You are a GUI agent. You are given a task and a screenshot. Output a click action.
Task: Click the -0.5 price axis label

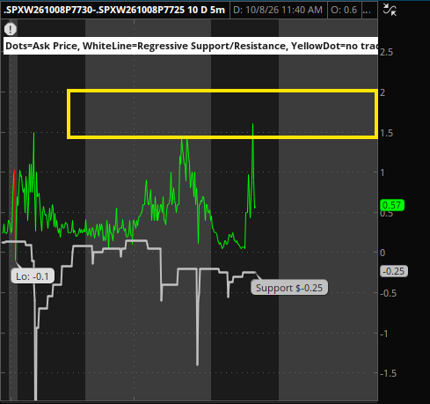[388, 293]
